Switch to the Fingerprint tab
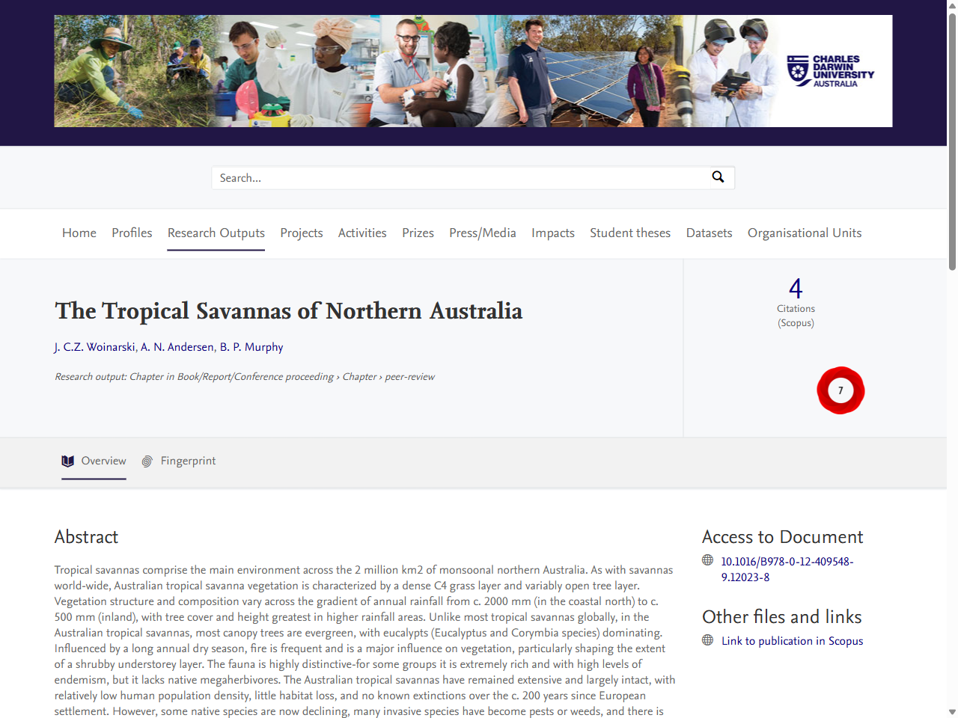The image size is (958, 718). (x=188, y=461)
